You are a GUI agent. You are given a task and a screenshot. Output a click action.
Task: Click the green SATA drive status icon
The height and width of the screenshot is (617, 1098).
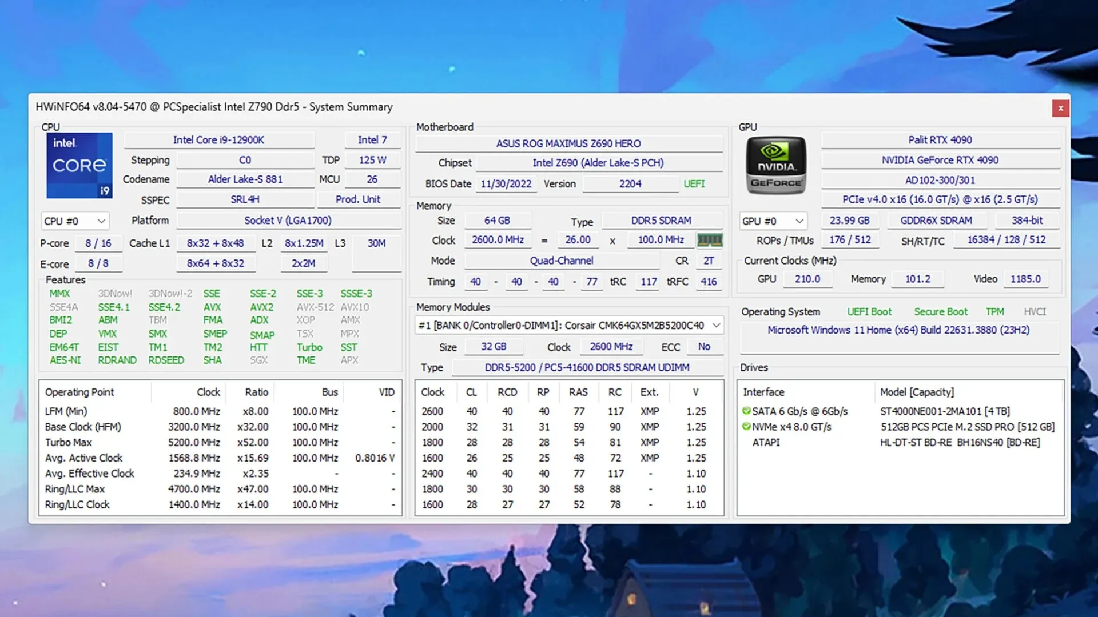[x=746, y=411]
